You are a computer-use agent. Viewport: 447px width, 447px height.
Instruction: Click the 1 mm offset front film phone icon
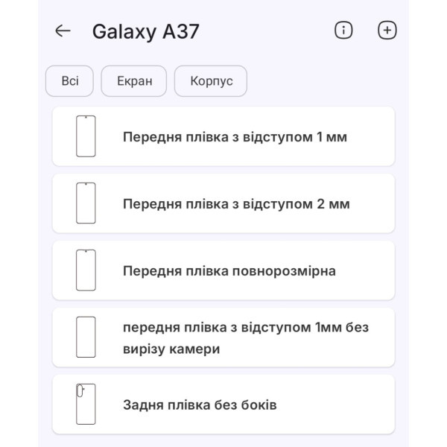(86, 136)
